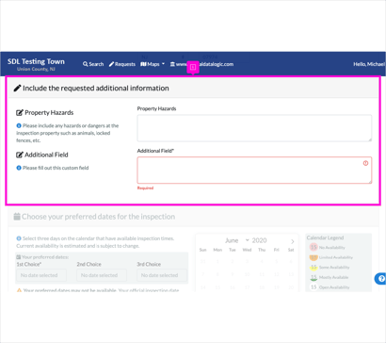The width and height of the screenshot is (386, 343).
Task: Click the Additional Field* label
Action: (x=155, y=151)
